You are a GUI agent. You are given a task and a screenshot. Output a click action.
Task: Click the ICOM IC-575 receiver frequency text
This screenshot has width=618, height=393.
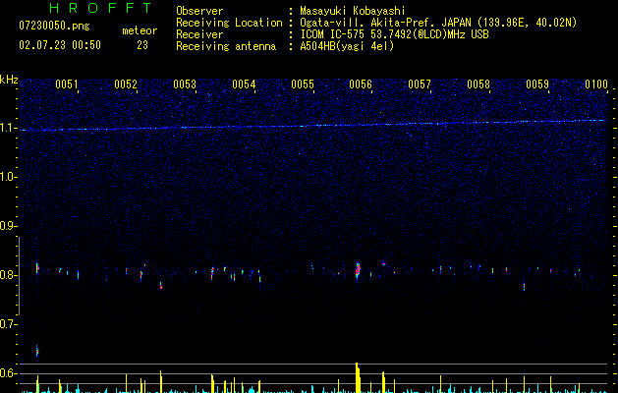coord(394,34)
